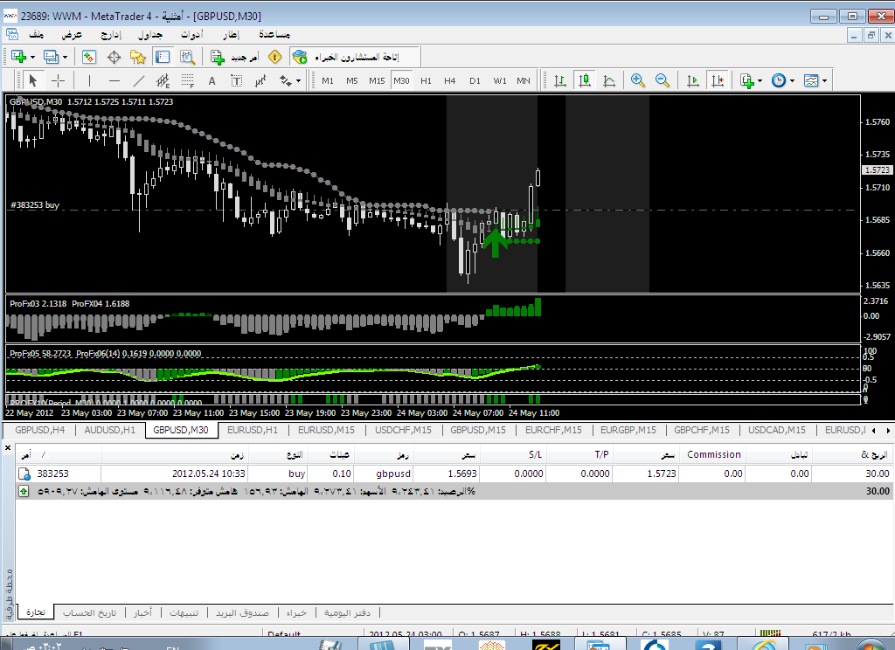Sort orders by the Commission column header
This screenshot has width=895, height=650.
coord(713,454)
